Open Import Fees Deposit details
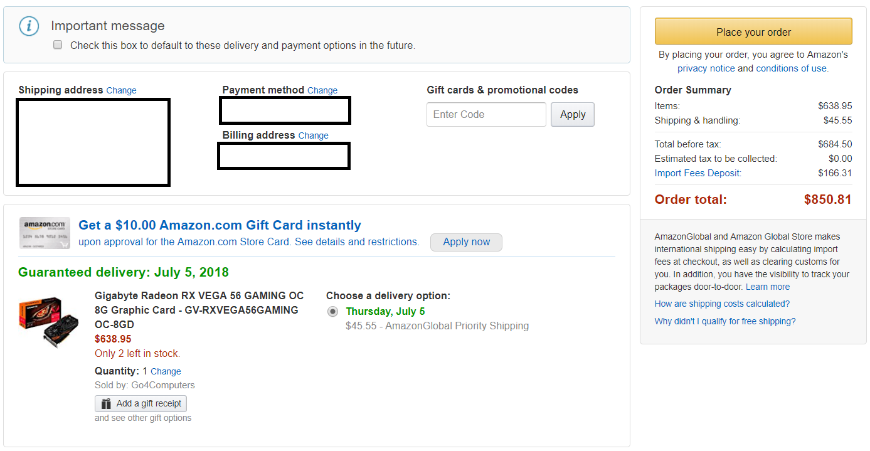 (698, 173)
